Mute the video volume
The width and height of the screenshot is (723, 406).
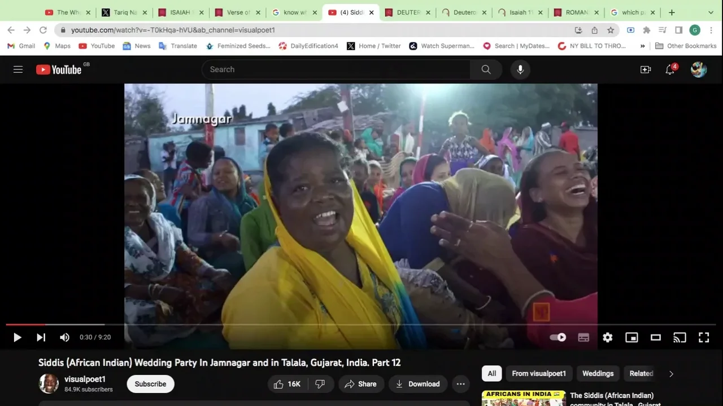coord(65,337)
